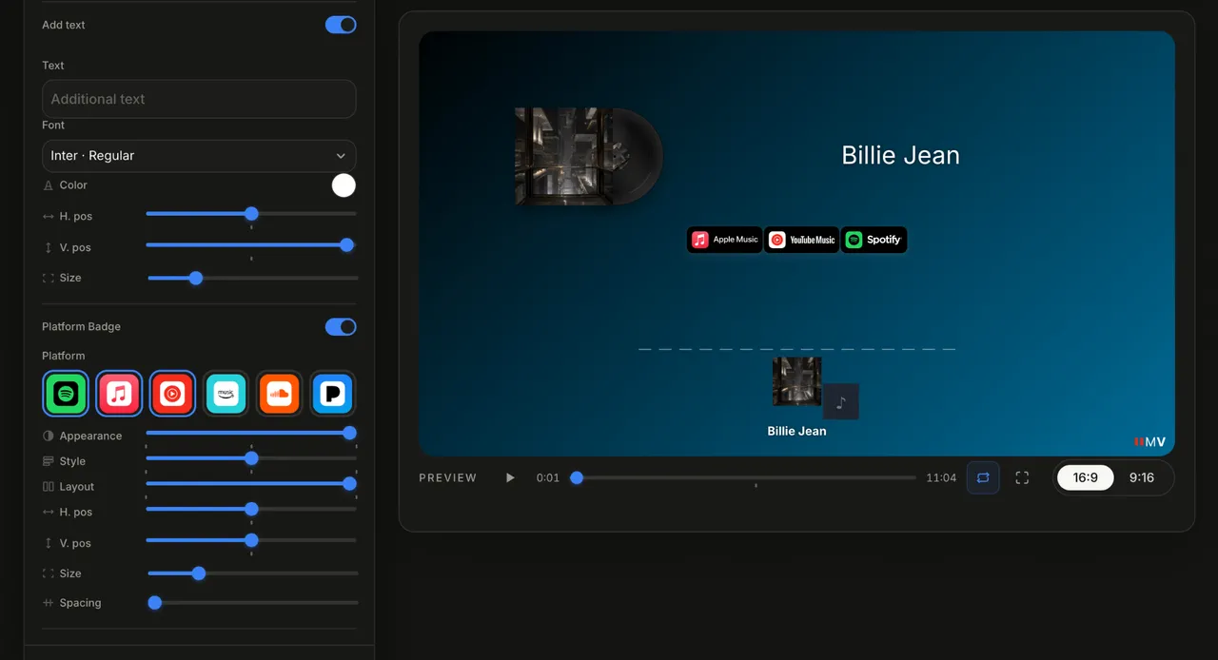The image size is (1218, 660).
Task: Open the Font dropdown Inter · Regular
Action: click(199, 156)
